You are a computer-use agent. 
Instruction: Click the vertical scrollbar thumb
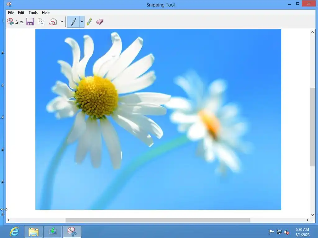tap(312, 127)
